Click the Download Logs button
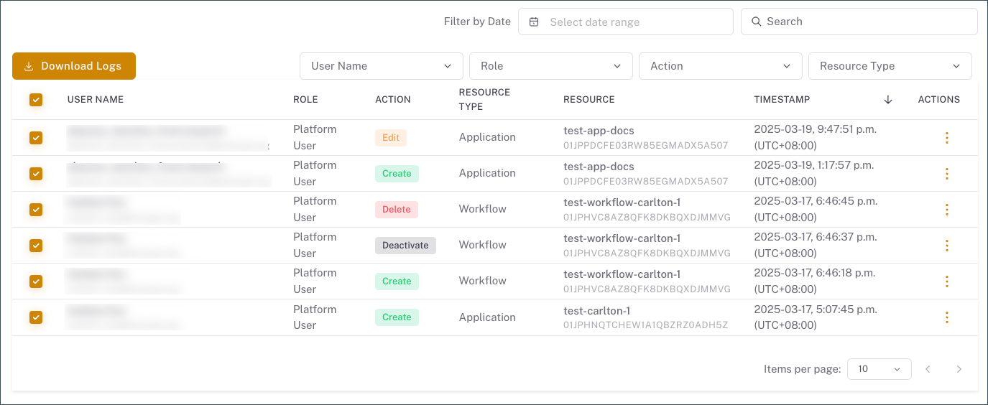Viewport: 988px width, 405px height. tap(74, 66)
